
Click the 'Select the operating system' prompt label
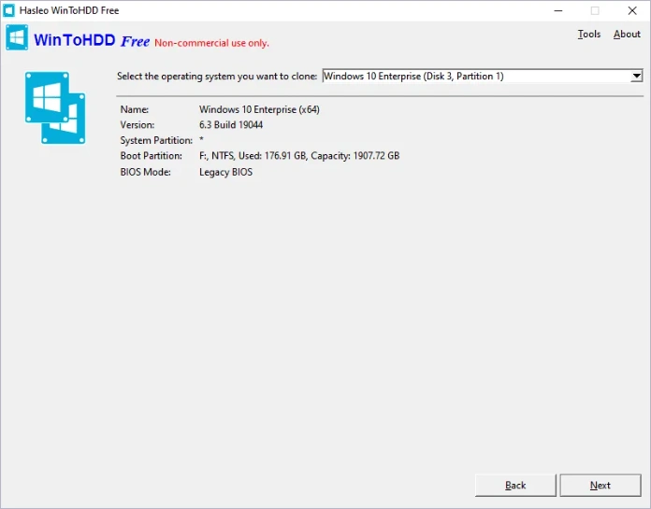click(x=217, y=77)
